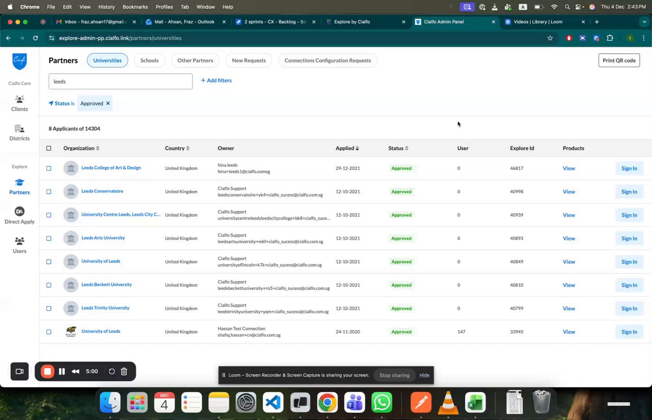Image resolution: width=652 pixels, height=420 pixels.
Task: Open the Users sidebar section
Action: coord(19,246)
